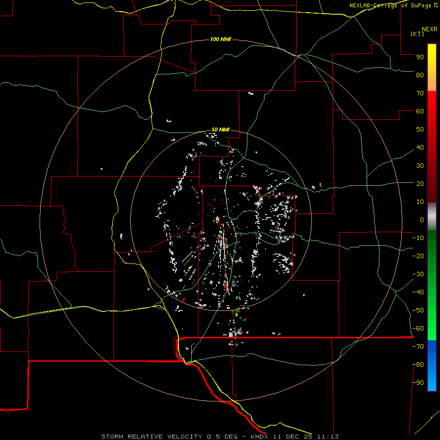Click the -60 value on velocity scale
Image resolution: width=440 pixels, height=440 pixels.
pyautogui.click(x=418, y=329)
